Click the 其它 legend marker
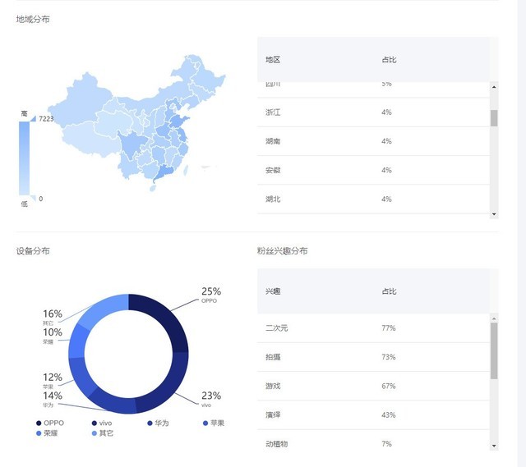Viewport: 526px width, 467px height. (x=94, y=433)
